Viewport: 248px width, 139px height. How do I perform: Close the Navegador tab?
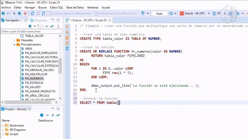(26, 20)
